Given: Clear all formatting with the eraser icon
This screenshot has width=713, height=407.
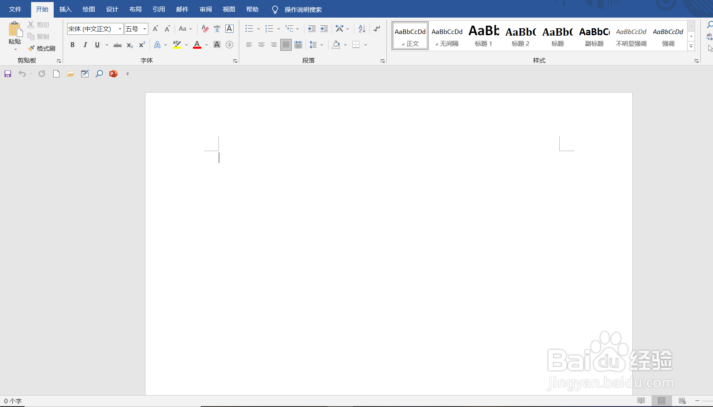Looking at the screenshot, I should [x=205, y=29].
